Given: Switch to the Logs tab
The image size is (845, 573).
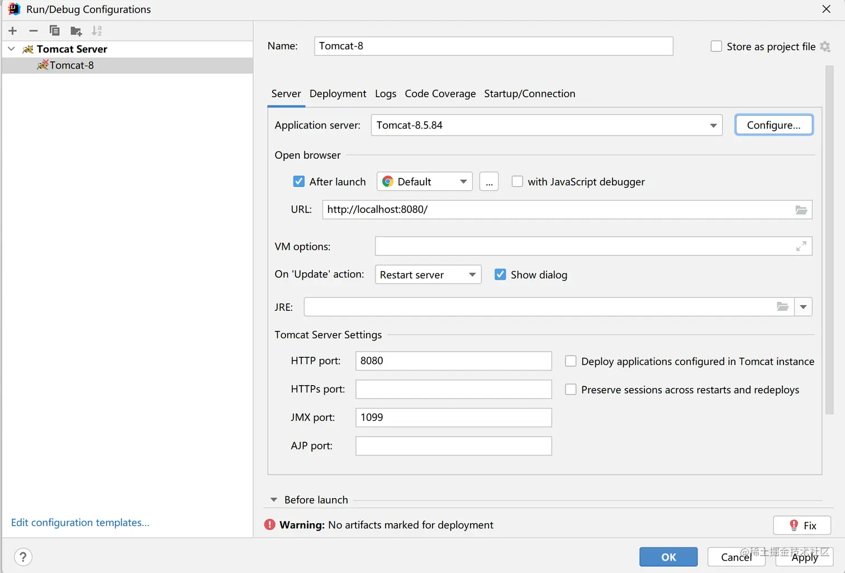Looking at the screenshot, I should pyautogui.click(x=386, y=94).
